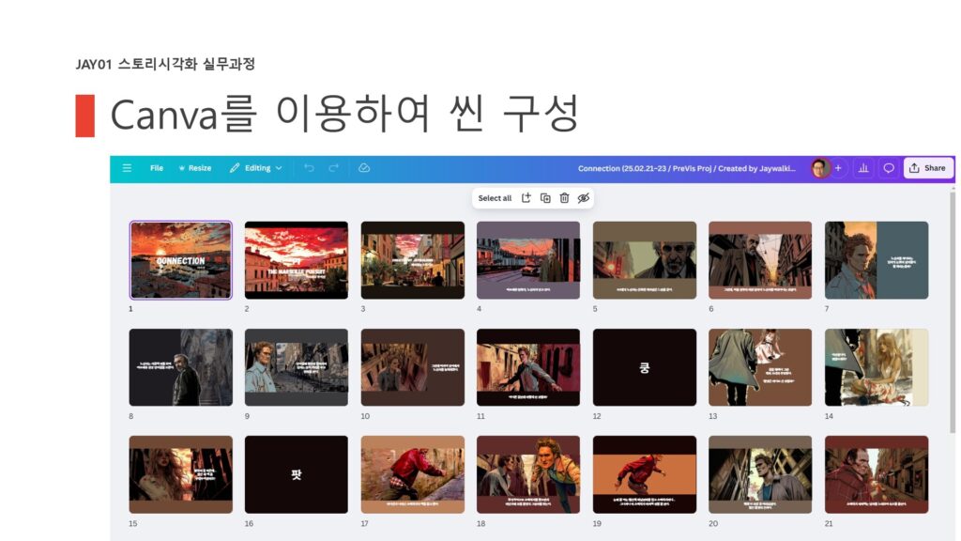961x541 pixels.
Task: Click the vertical scrollbar of grid view
Action: pos(953,313)
